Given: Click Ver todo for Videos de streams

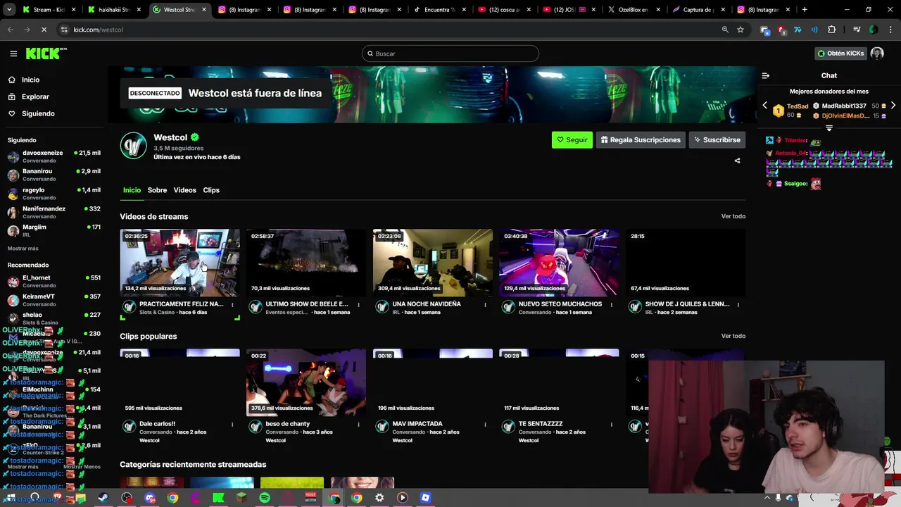Looking at the screenshot, I should (x=733, y=216).
